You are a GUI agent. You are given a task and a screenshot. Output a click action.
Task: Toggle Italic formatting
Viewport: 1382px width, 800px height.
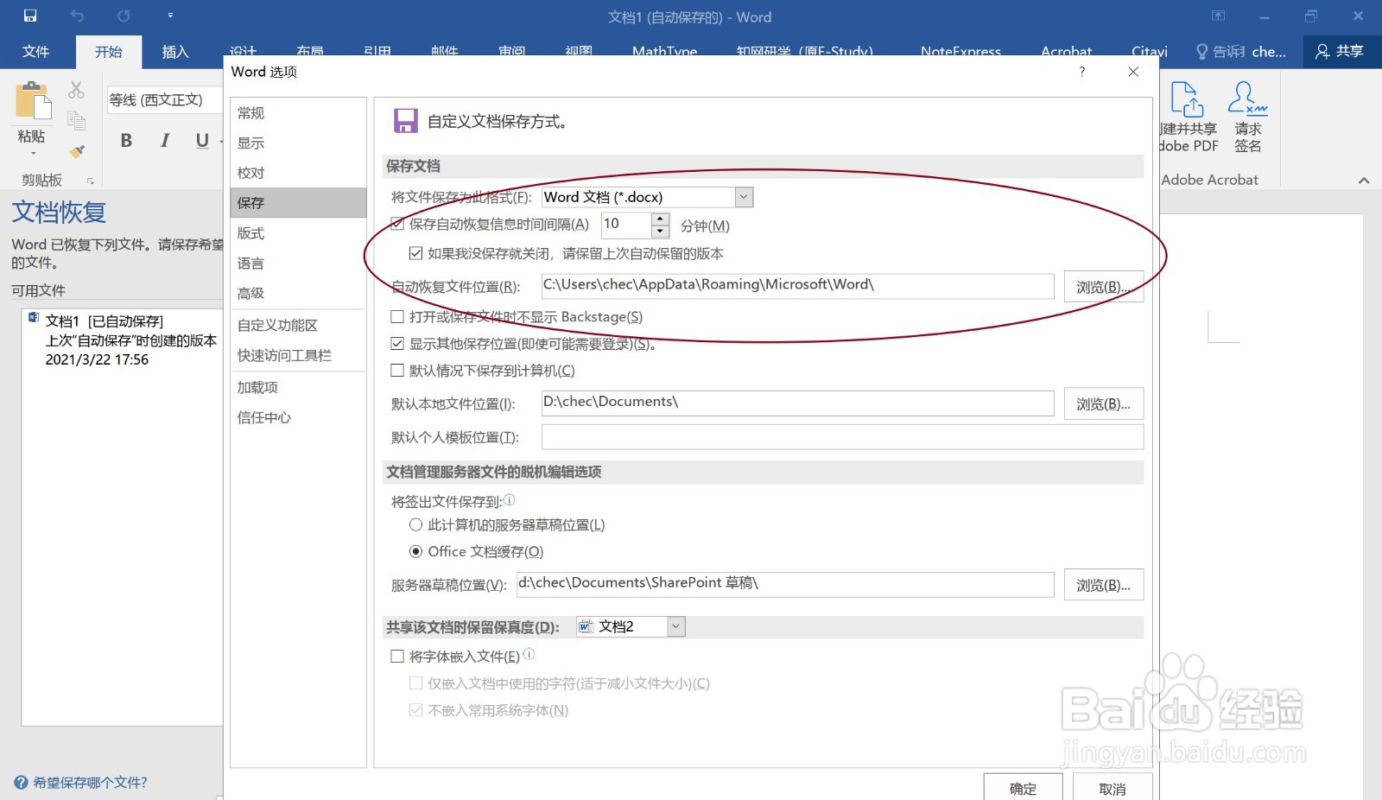tap(164, 141)
